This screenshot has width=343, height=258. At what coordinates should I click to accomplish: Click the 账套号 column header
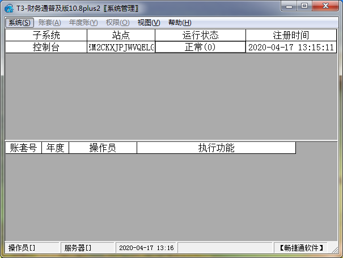(x=23, y=148)
